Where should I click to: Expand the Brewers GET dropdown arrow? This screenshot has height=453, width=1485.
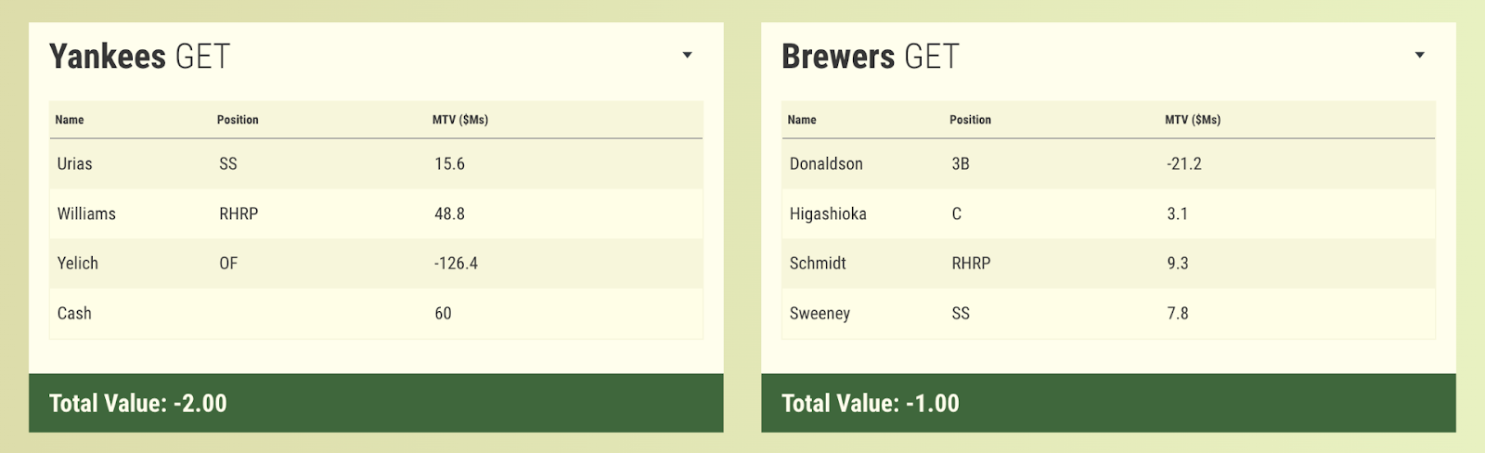(1419, 56)
